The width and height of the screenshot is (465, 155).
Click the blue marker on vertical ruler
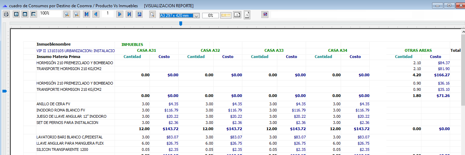[x=5, y=91]
